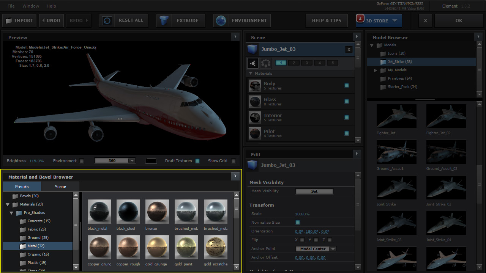Click the Environment globe icon
Image resolution: width=486 pixels, height=273 pixels.
coord(221,20)
